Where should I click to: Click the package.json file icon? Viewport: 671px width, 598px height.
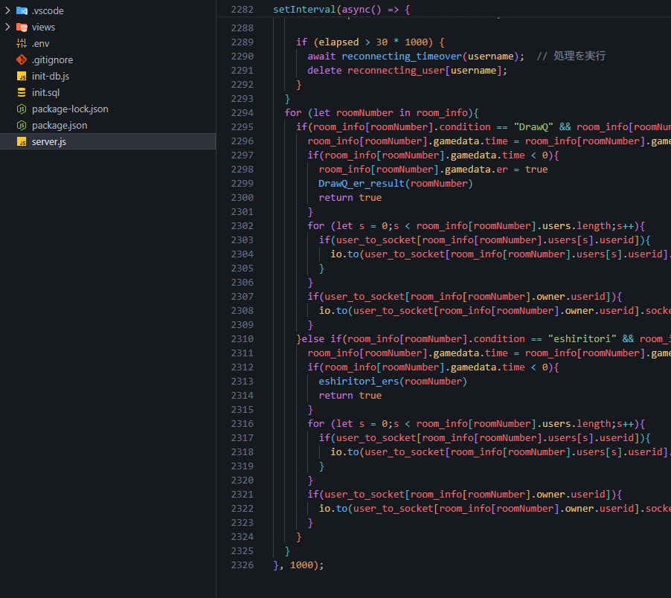click(x=21, y=125)
